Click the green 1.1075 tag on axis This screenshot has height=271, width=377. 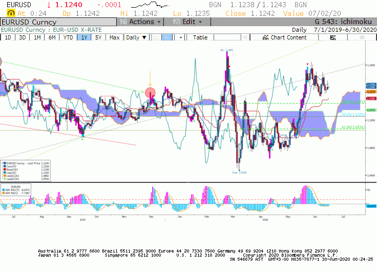coord(371,110)
